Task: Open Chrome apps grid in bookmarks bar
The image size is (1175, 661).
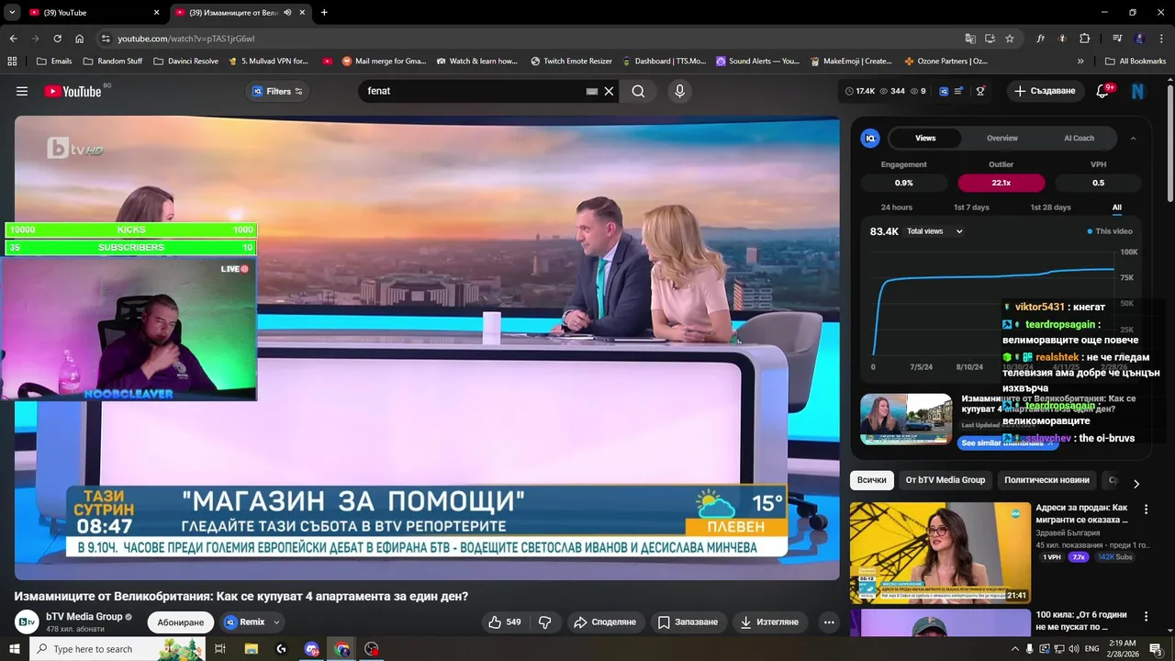Action: pos(12,62)
